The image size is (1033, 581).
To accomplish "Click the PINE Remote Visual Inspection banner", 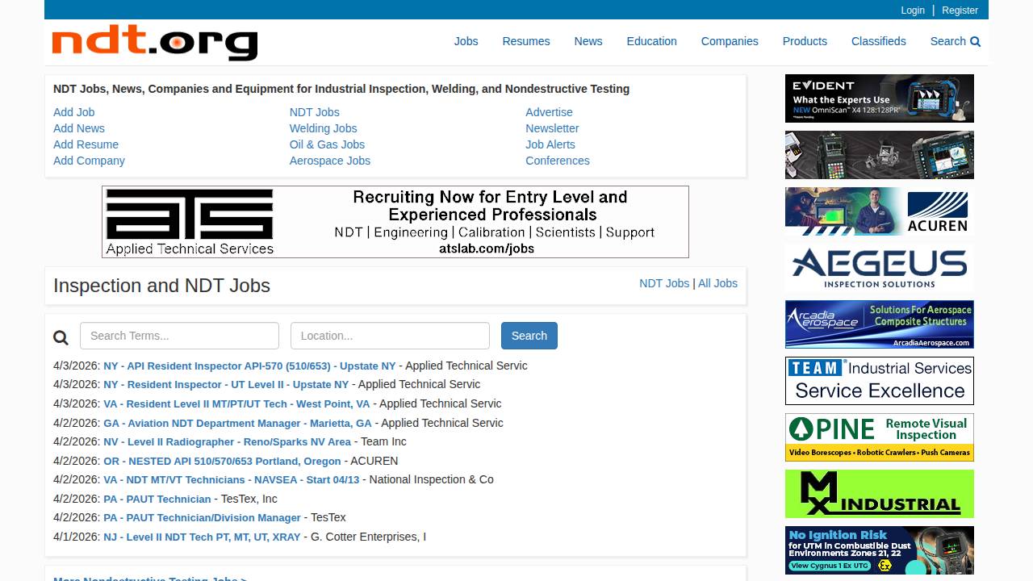I will tap(879, 437).
